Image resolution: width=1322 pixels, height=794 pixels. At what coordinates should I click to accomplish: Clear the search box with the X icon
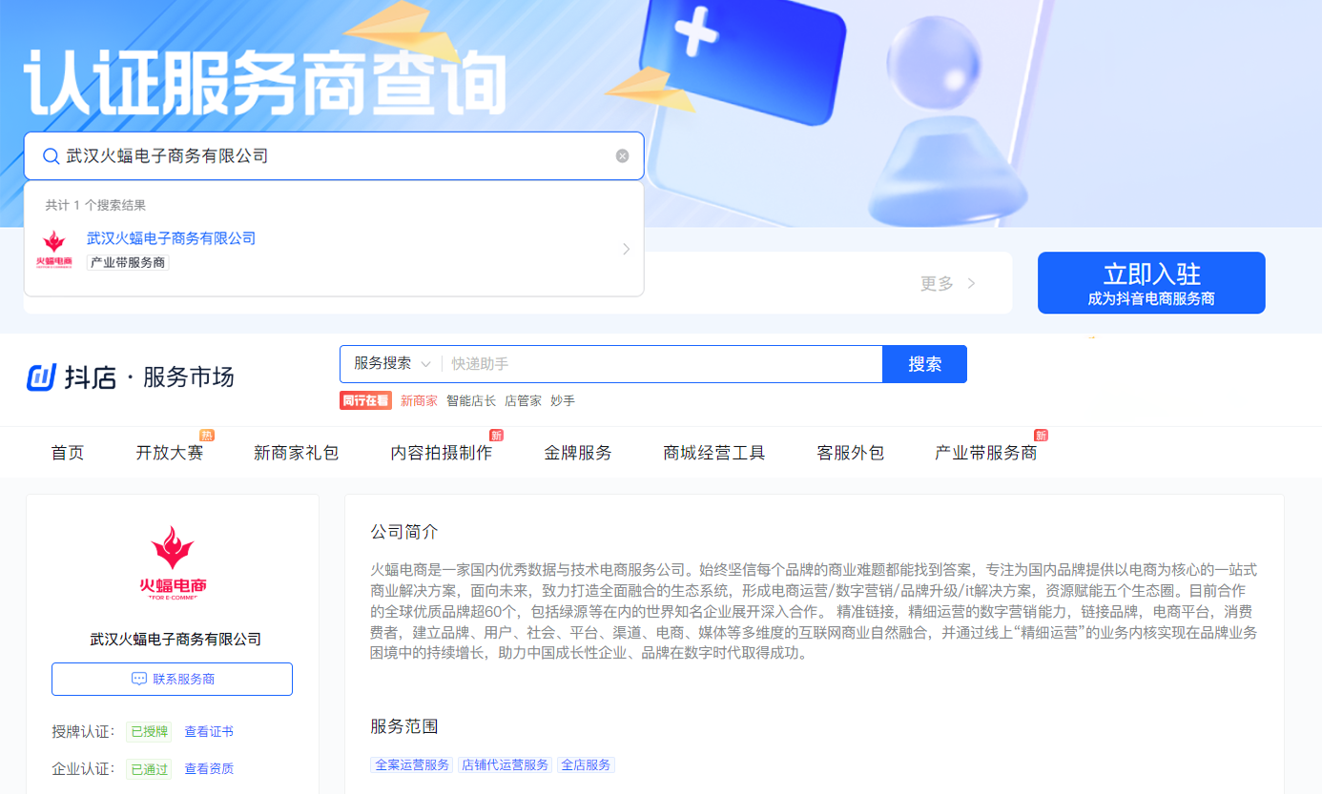[622, 156]
